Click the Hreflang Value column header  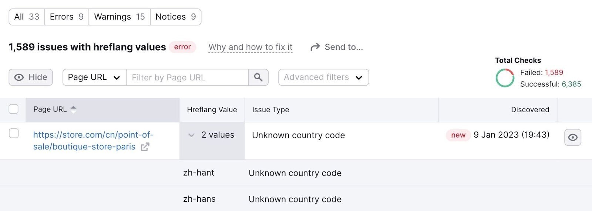(212, 110)
